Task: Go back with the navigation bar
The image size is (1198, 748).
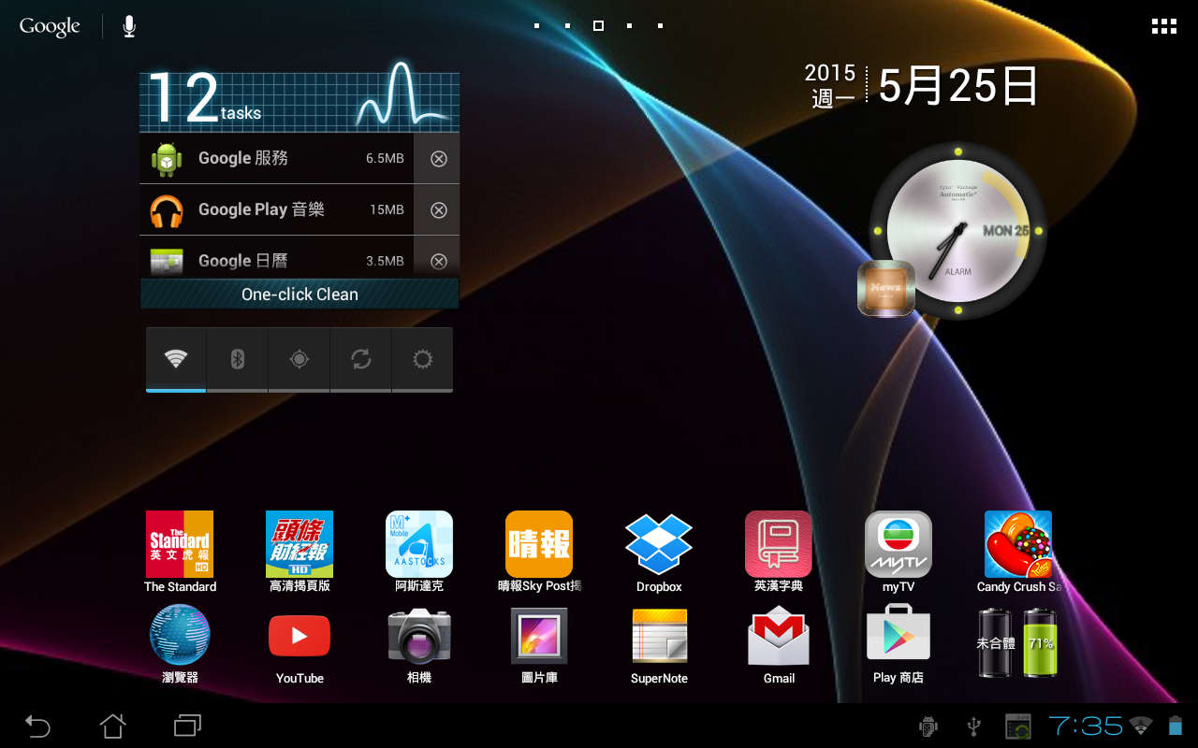Action: coord(37,725)
